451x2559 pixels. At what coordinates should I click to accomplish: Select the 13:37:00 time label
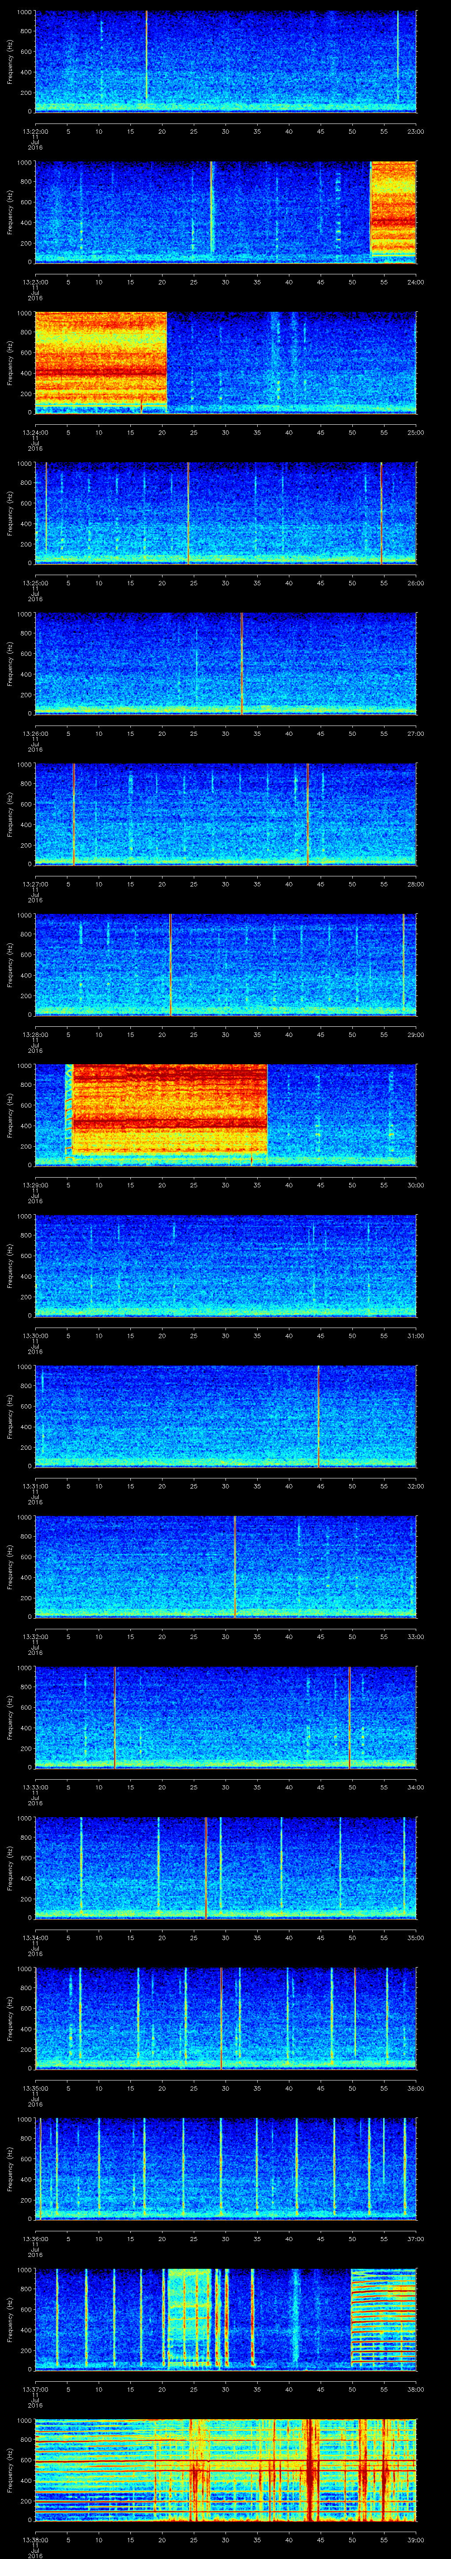tap(35, 2388)
